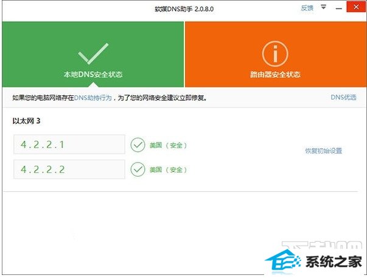The image size is (367, 278).
Task: Open the DNS劫持行为 hyperlink
Action: coord(93,98)
